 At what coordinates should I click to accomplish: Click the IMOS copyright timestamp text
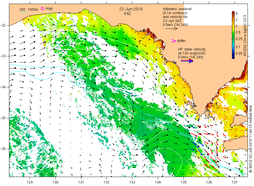coord(250,139)
